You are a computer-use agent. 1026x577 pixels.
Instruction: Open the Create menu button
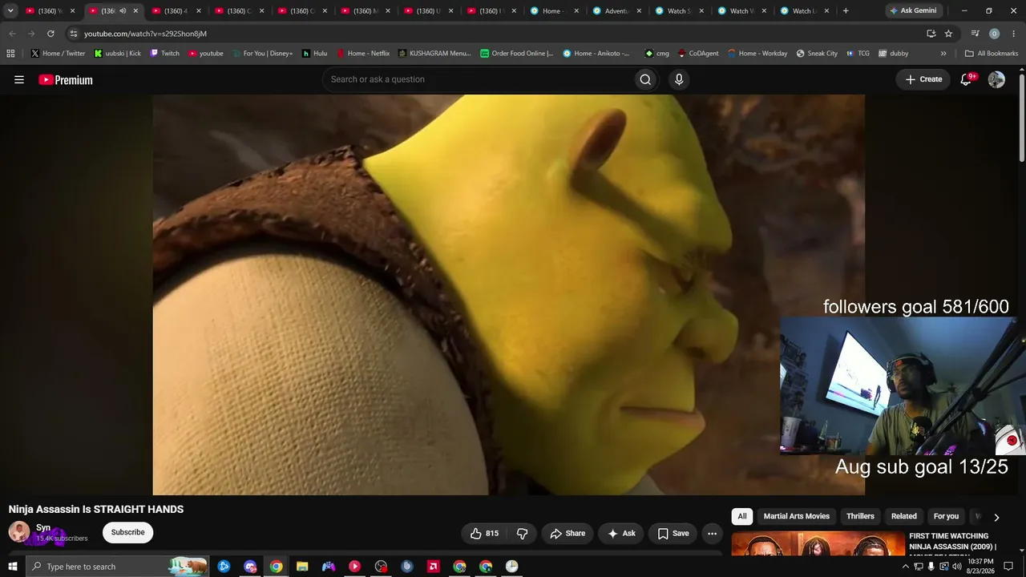tap(923, 79)
